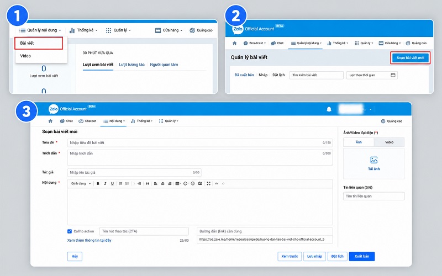The height and width of the screenshot is (276, 442).
Task: Toggle italic formatting in content editor
Action: [105, 184]
